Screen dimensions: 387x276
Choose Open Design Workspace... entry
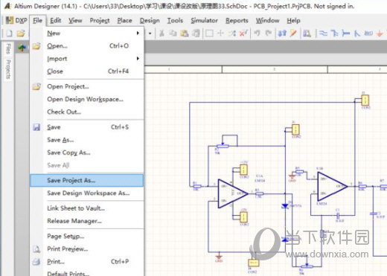pos(87,99)
